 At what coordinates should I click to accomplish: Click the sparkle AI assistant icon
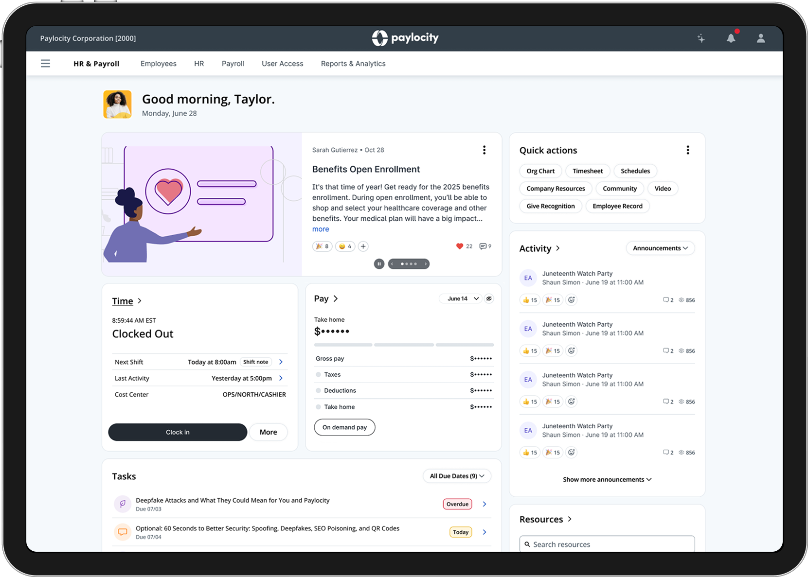(701, 38)
